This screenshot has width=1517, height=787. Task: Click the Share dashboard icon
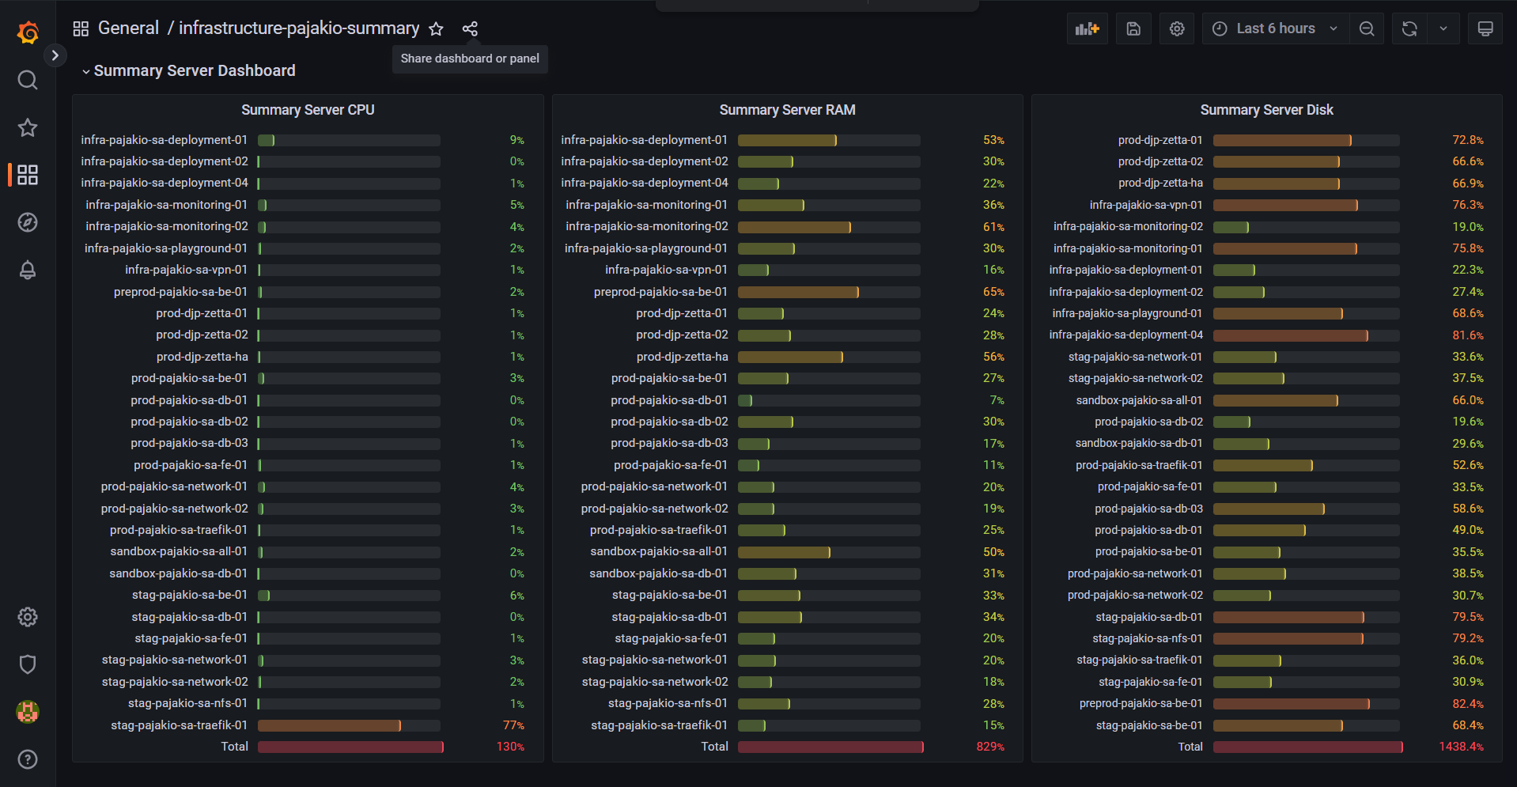coord(470,29)
